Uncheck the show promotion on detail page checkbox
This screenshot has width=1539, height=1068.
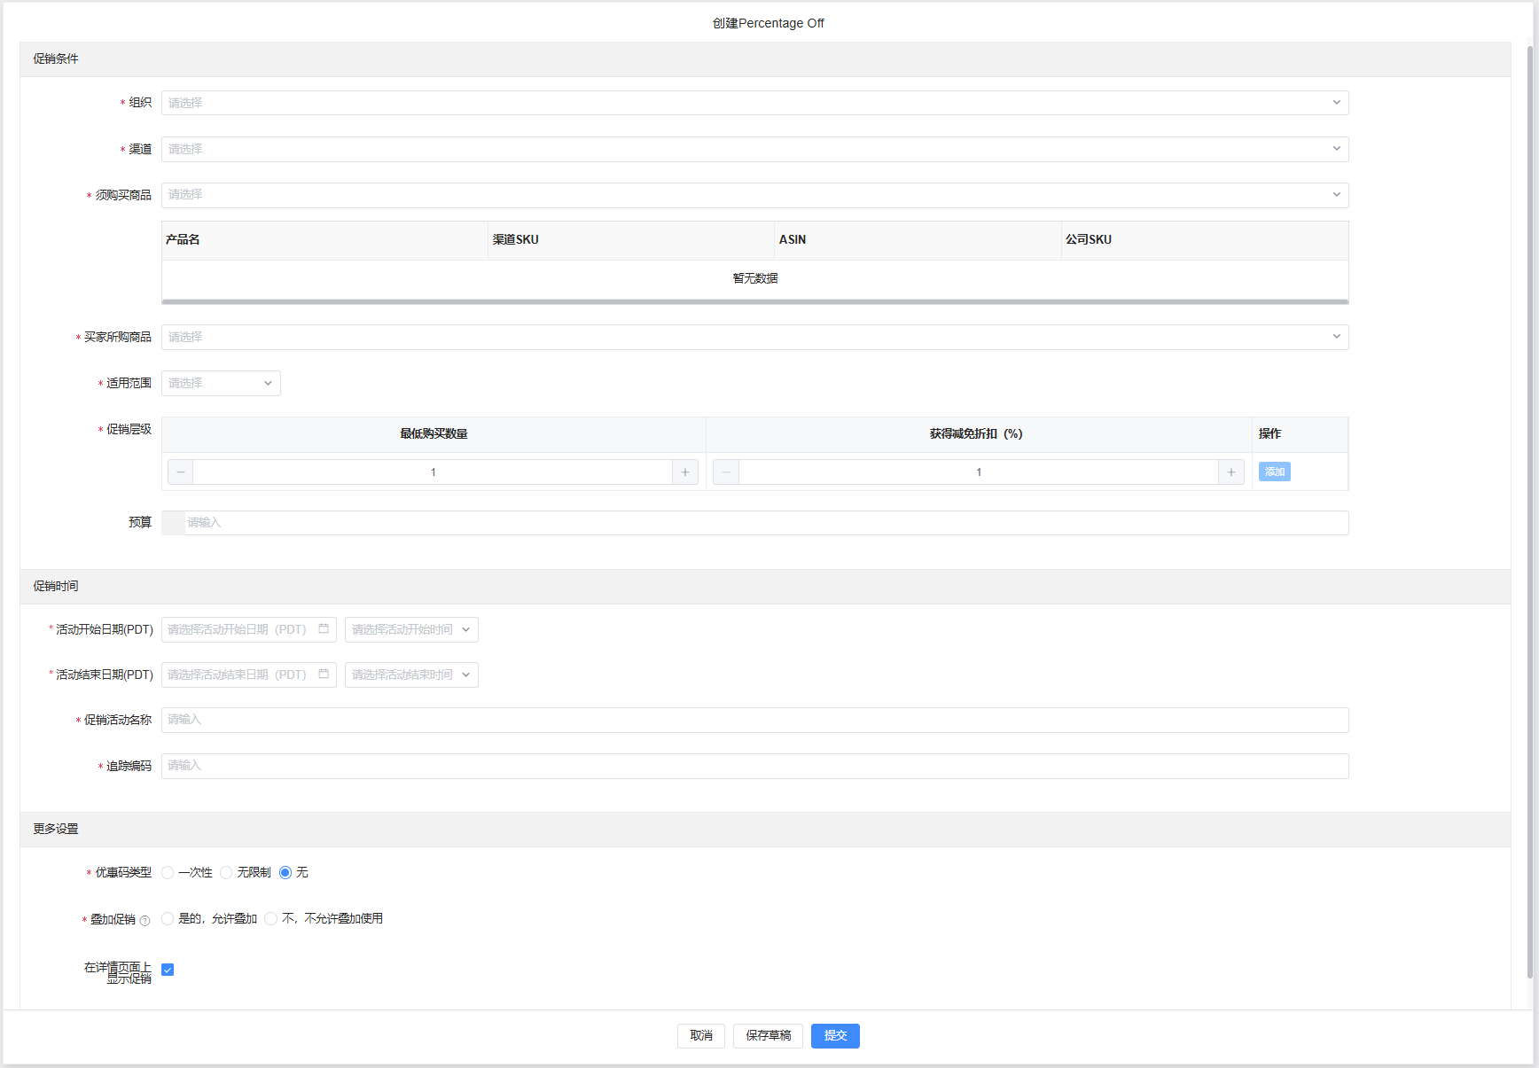[168, 970]
